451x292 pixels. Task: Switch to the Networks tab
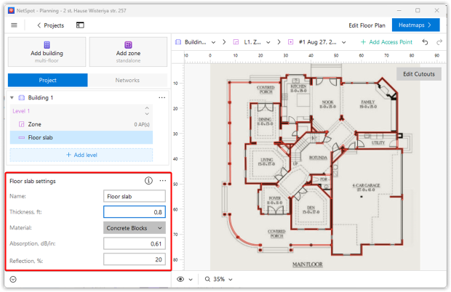tap(127, 80)
